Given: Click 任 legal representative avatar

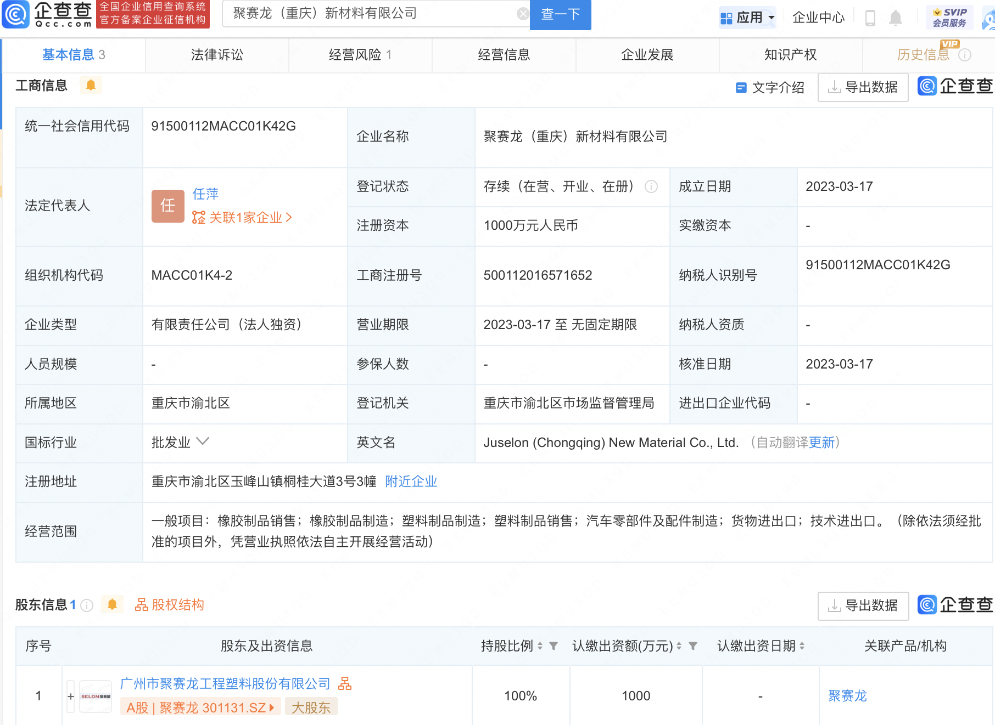Looking at the screenshot, I should [168, 206].
